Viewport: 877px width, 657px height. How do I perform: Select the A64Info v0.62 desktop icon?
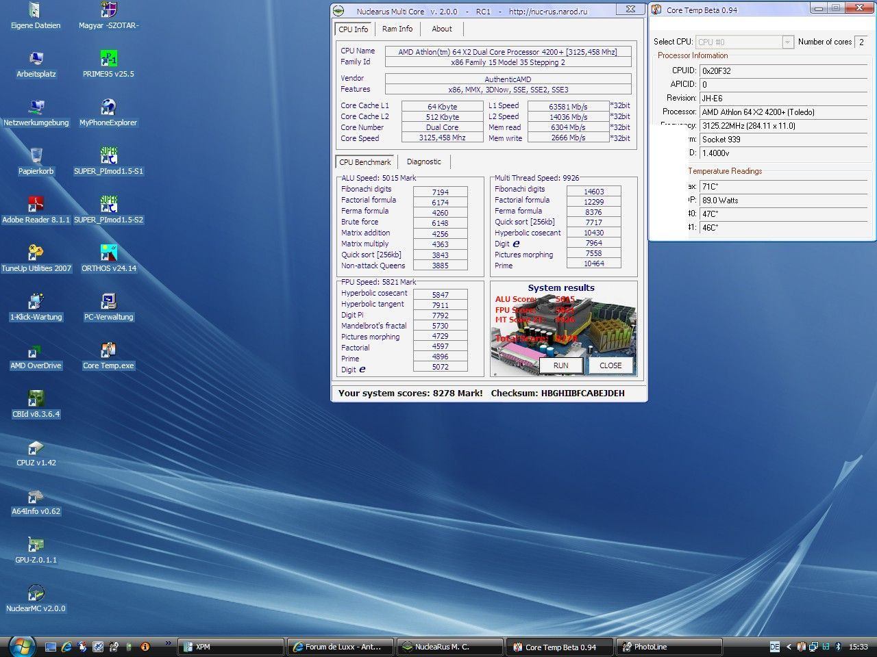[x=36, y=502]
